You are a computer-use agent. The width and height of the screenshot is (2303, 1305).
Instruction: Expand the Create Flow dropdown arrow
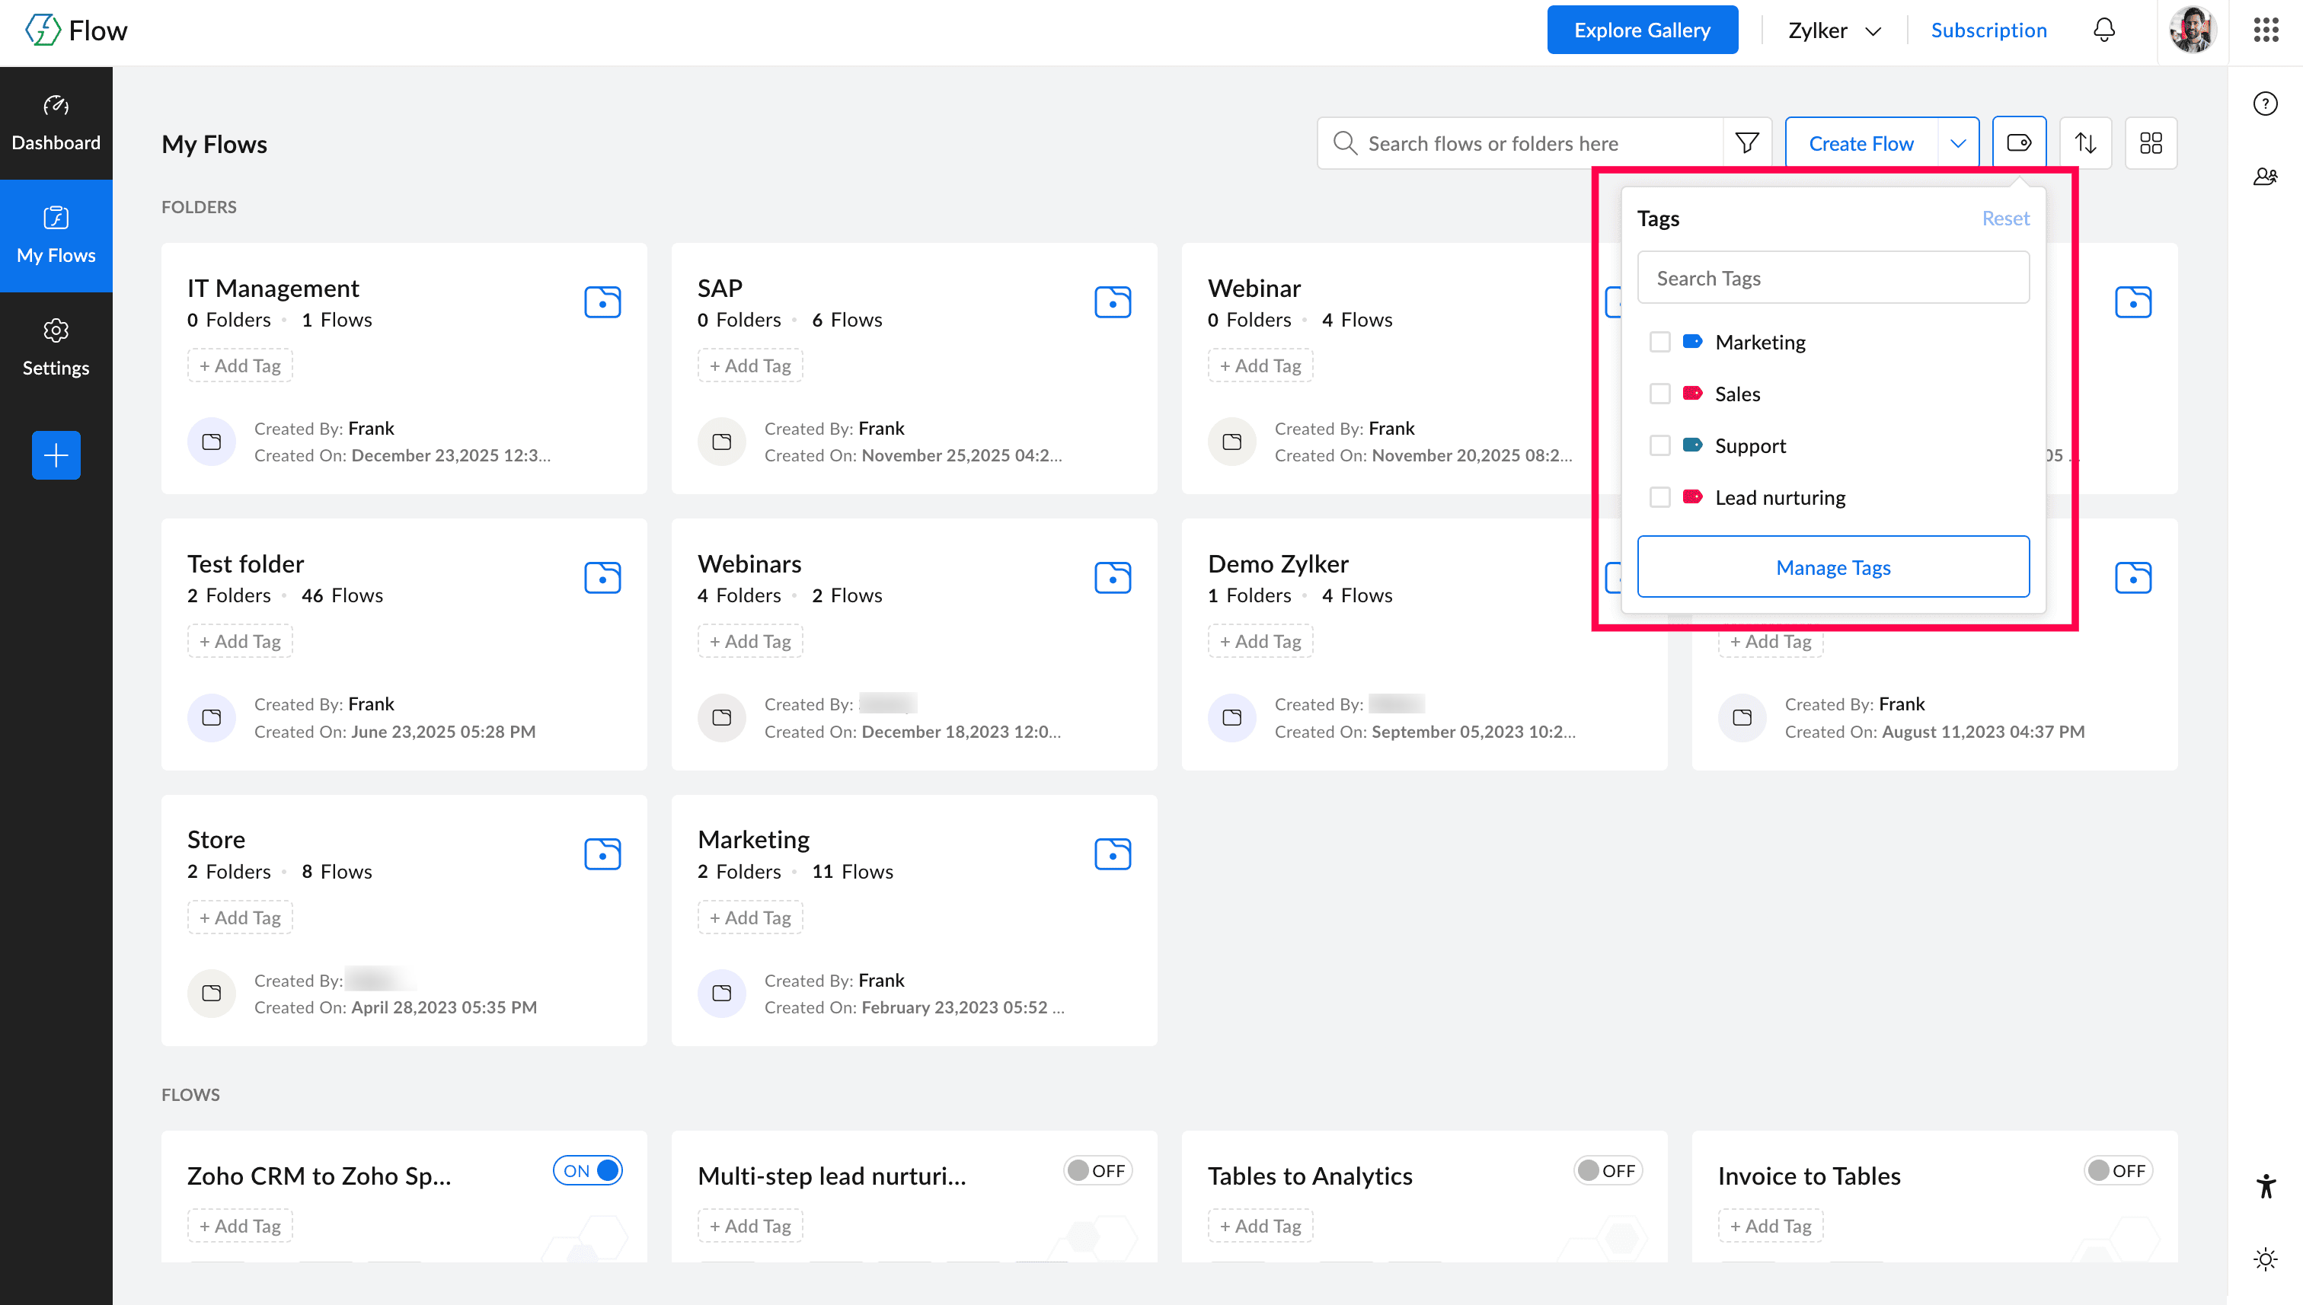[1958, 143]
